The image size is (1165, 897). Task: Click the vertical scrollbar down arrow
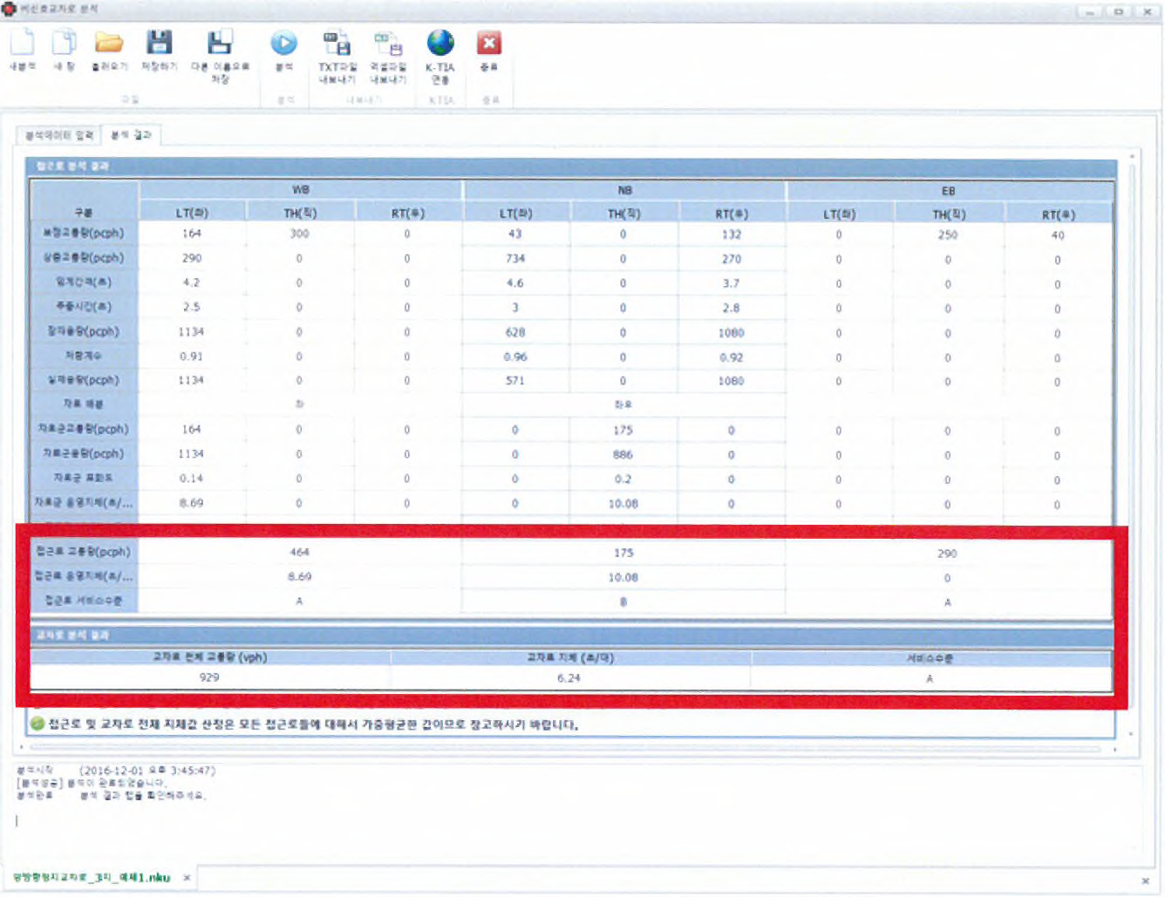pyautogui.click(x=1132, y=734)
